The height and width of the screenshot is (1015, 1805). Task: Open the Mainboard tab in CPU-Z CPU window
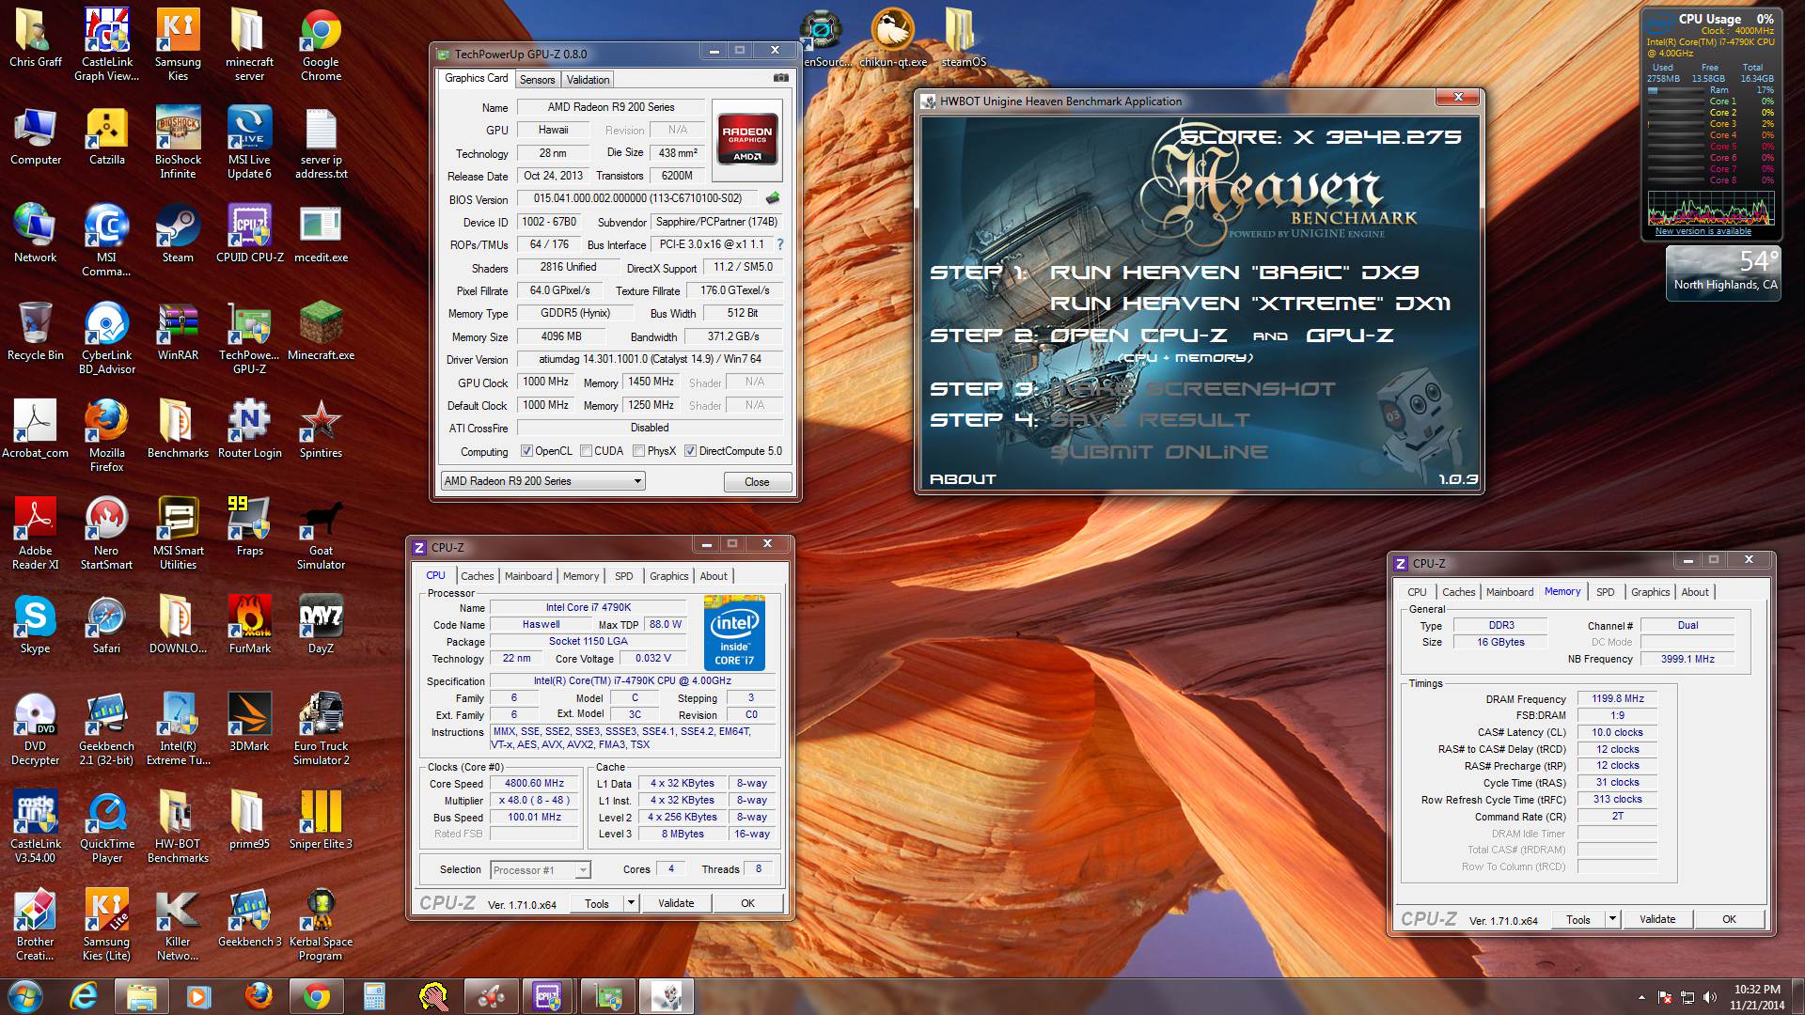(528, 576)
